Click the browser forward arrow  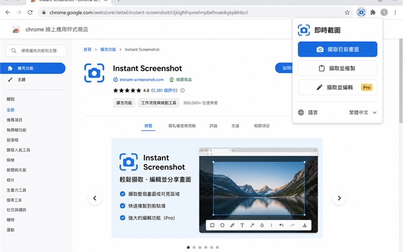point(19,13)
